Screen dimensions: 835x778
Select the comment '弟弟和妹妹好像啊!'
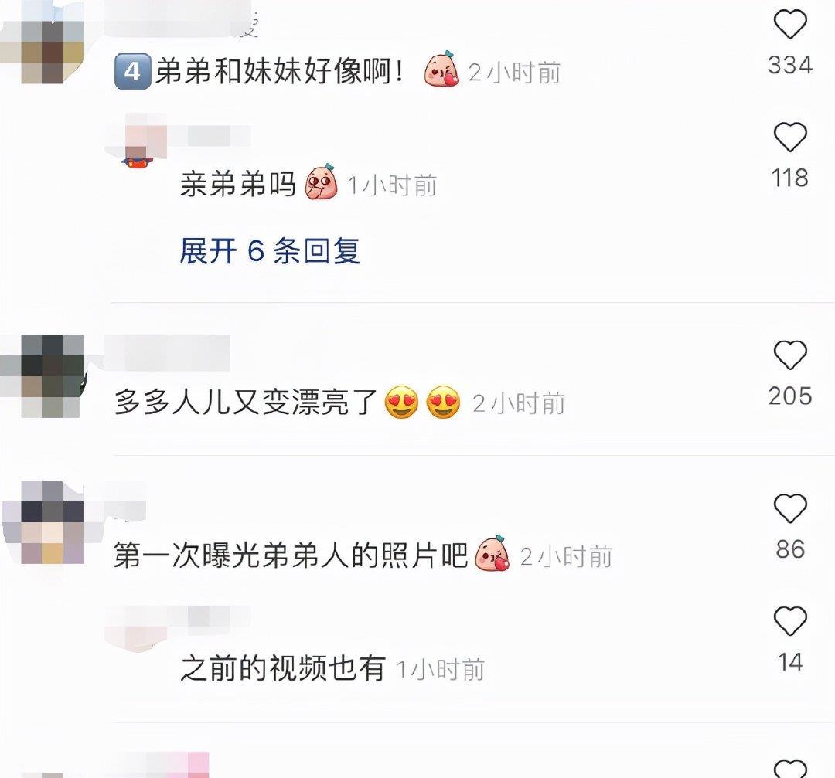point(280,71)
